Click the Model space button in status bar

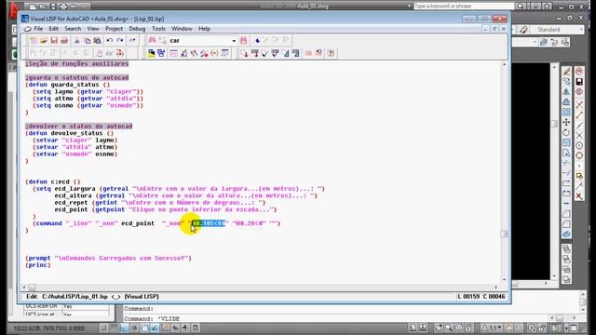pos(413,328)
